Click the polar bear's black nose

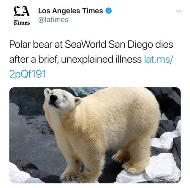(x=53, y=98)
